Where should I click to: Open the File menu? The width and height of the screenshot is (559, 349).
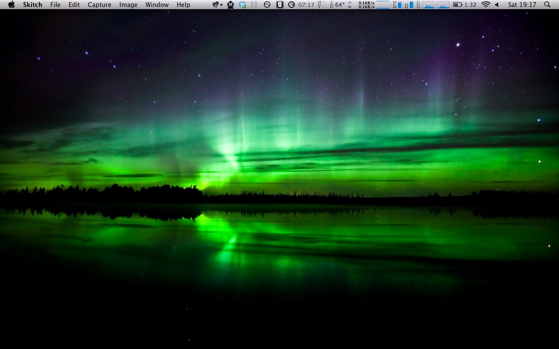coord(55,5)
